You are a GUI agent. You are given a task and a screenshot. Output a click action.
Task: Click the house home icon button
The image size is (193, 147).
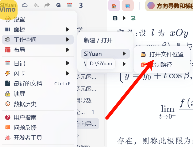pos(114,6)
